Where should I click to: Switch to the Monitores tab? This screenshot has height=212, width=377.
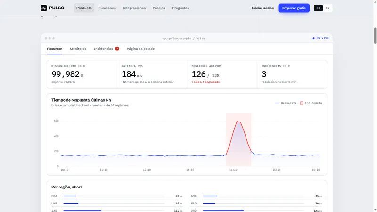(78, 49)
